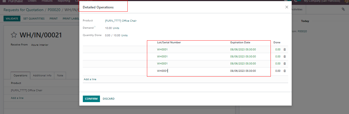Open the Reporting menu
Screen dimensions: 349x114
coord(64,1)
